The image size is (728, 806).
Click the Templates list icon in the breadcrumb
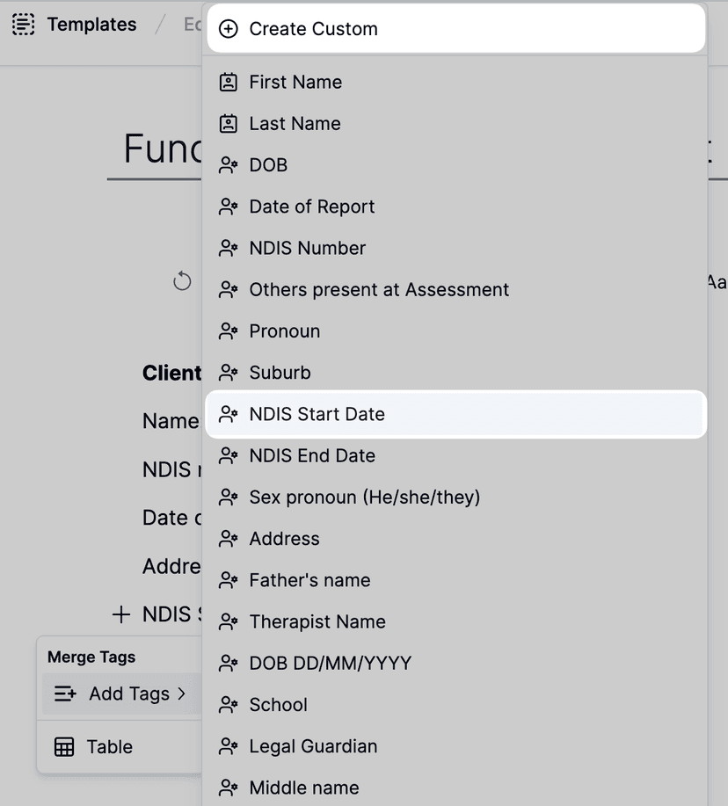24,25
